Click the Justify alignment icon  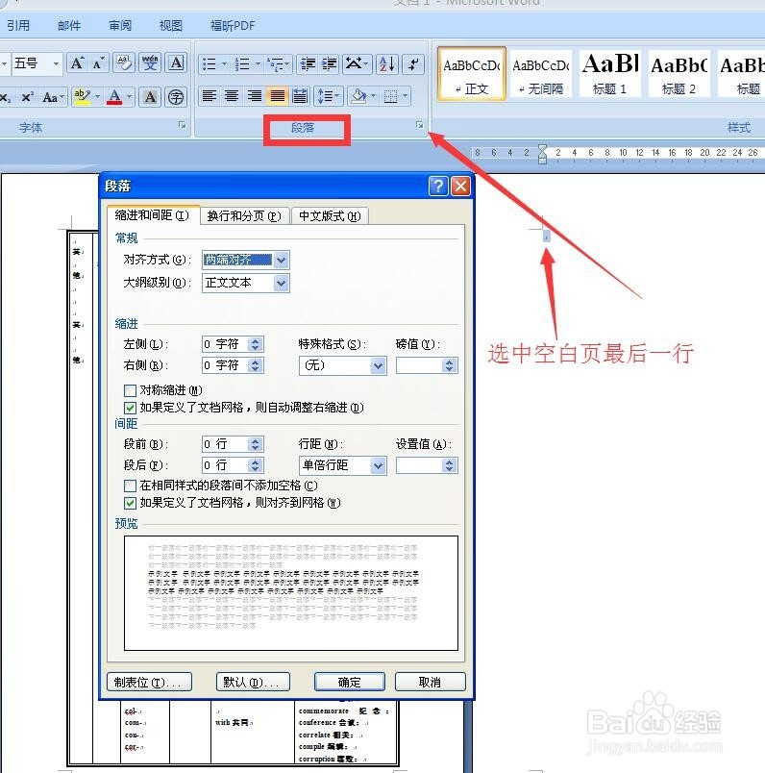[x=277, y=95]
